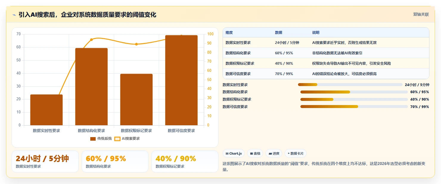This screenshot has width=441, height=184.
Task: Click 数据结构化要求 cell in the table
Action: pos(238,53)
